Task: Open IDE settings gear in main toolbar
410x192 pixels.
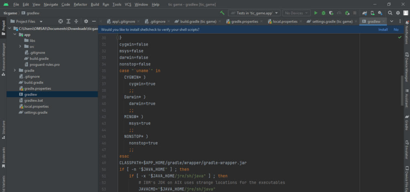Action: coord(398,13)
